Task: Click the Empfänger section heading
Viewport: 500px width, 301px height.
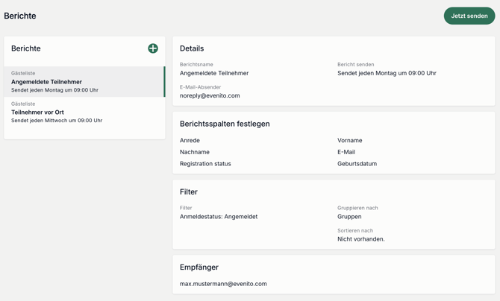Action: coord(199,267)
